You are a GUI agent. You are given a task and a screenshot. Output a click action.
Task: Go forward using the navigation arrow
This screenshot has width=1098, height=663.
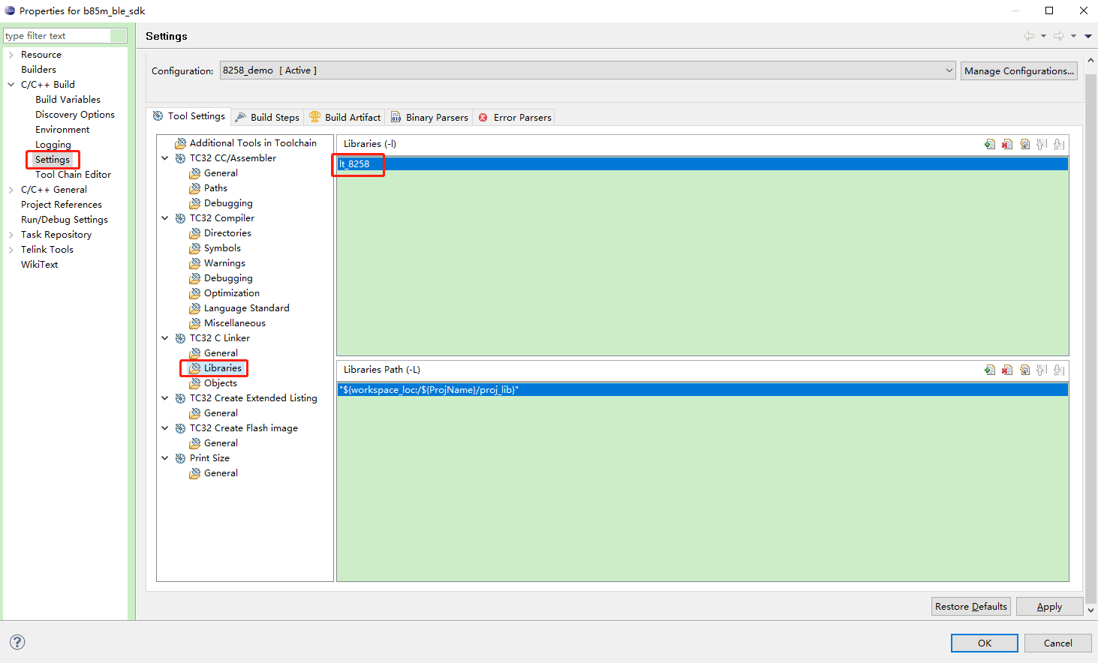coord(1059,36)
